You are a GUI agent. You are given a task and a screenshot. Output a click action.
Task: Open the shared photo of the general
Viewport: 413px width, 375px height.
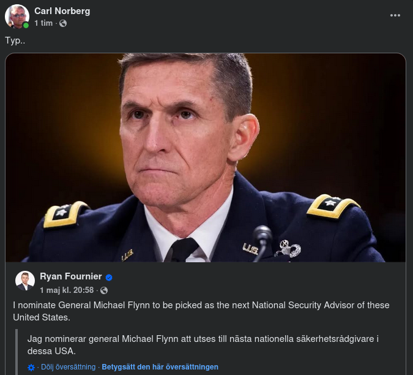coord(206,157)
